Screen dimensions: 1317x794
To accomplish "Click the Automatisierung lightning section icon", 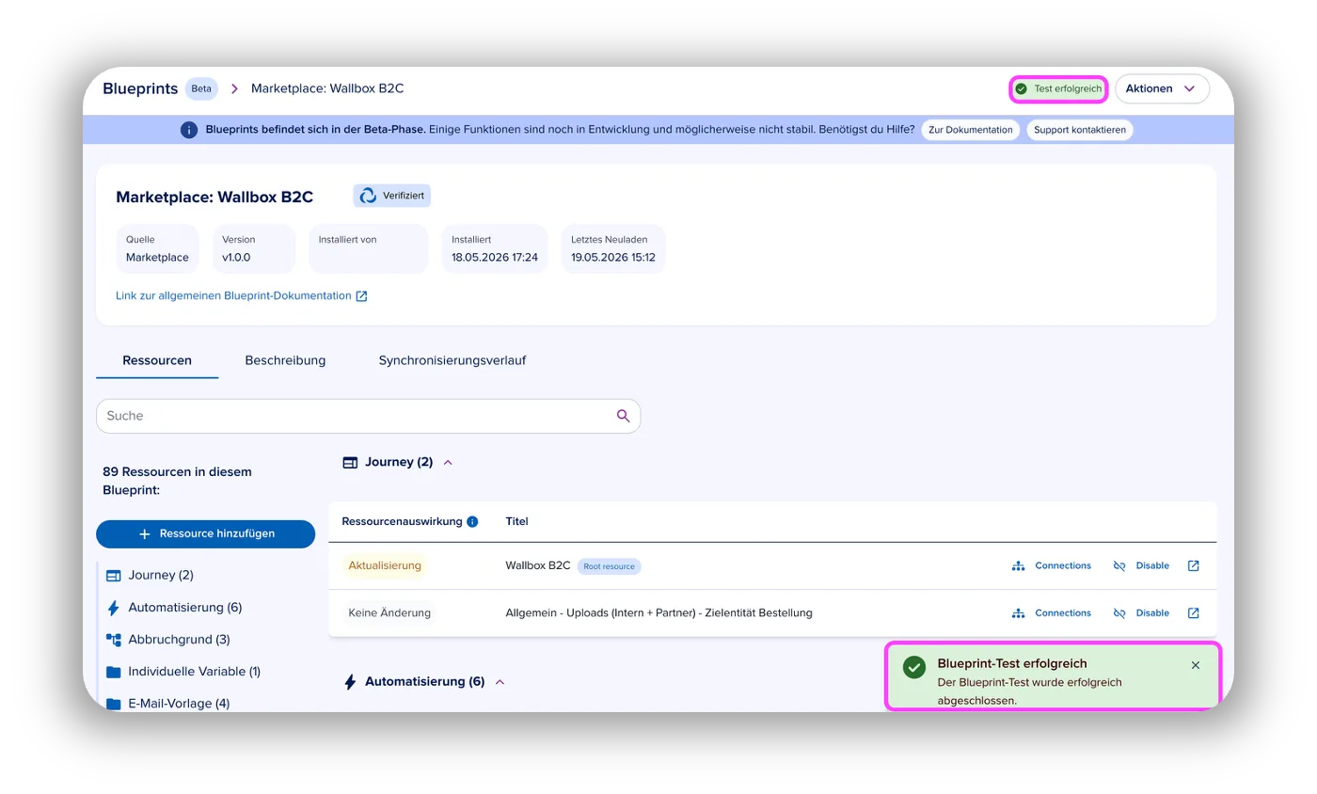I will [350, 681].
